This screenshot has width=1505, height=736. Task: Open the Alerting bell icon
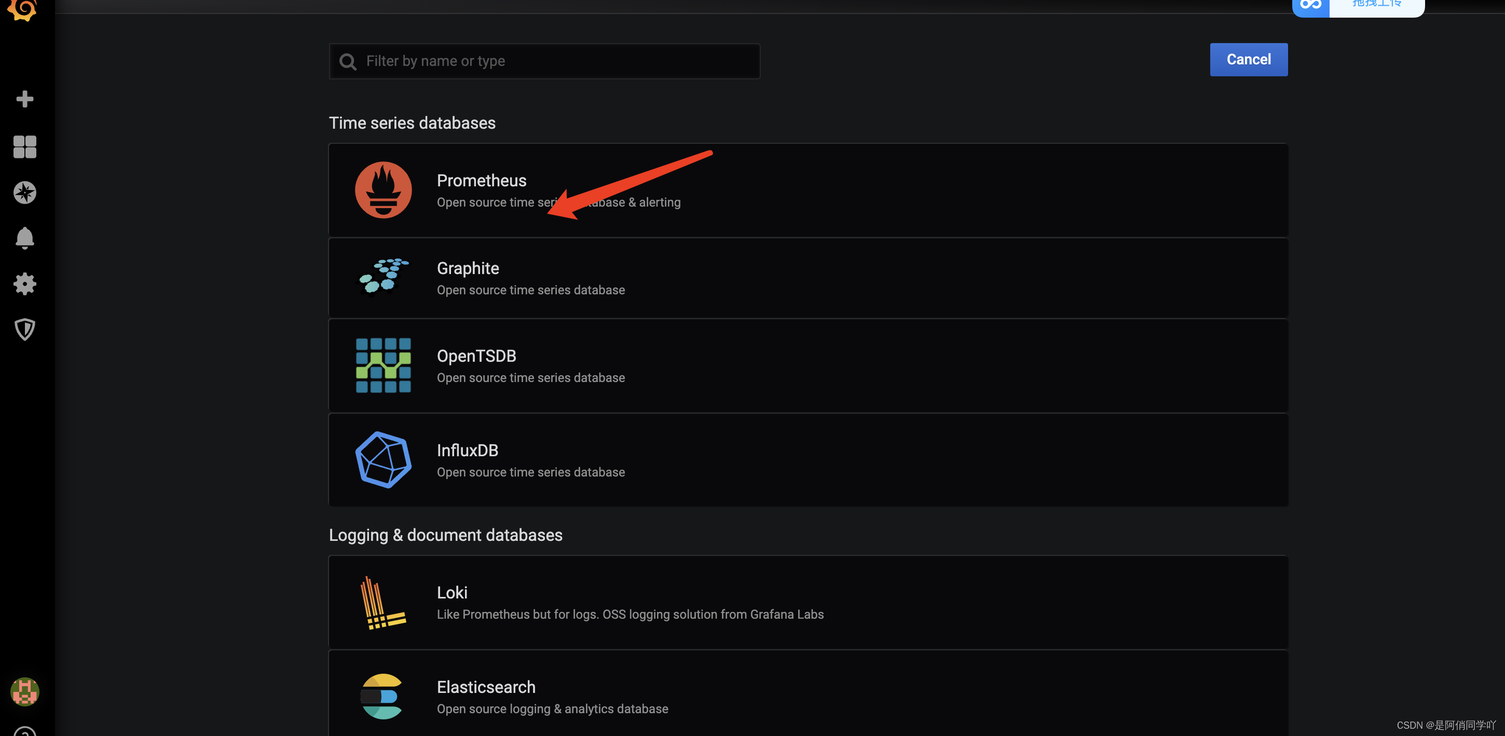pyautogui.click(x=24, y=238)
